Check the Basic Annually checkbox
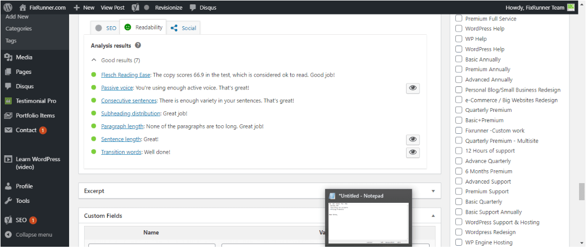586x250 pixels. pyautogui.click(x=459, y=59)
